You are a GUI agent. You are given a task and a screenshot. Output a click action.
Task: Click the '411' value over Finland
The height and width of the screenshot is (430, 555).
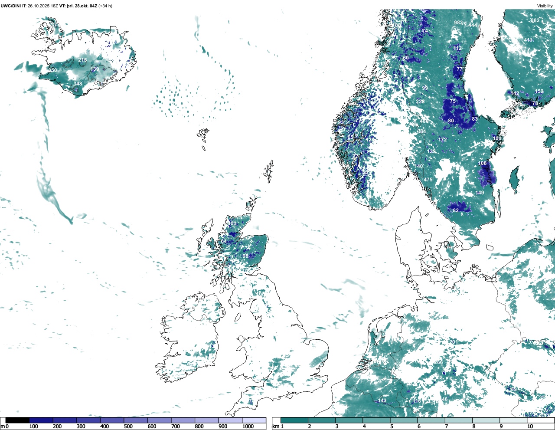point(528,40)
